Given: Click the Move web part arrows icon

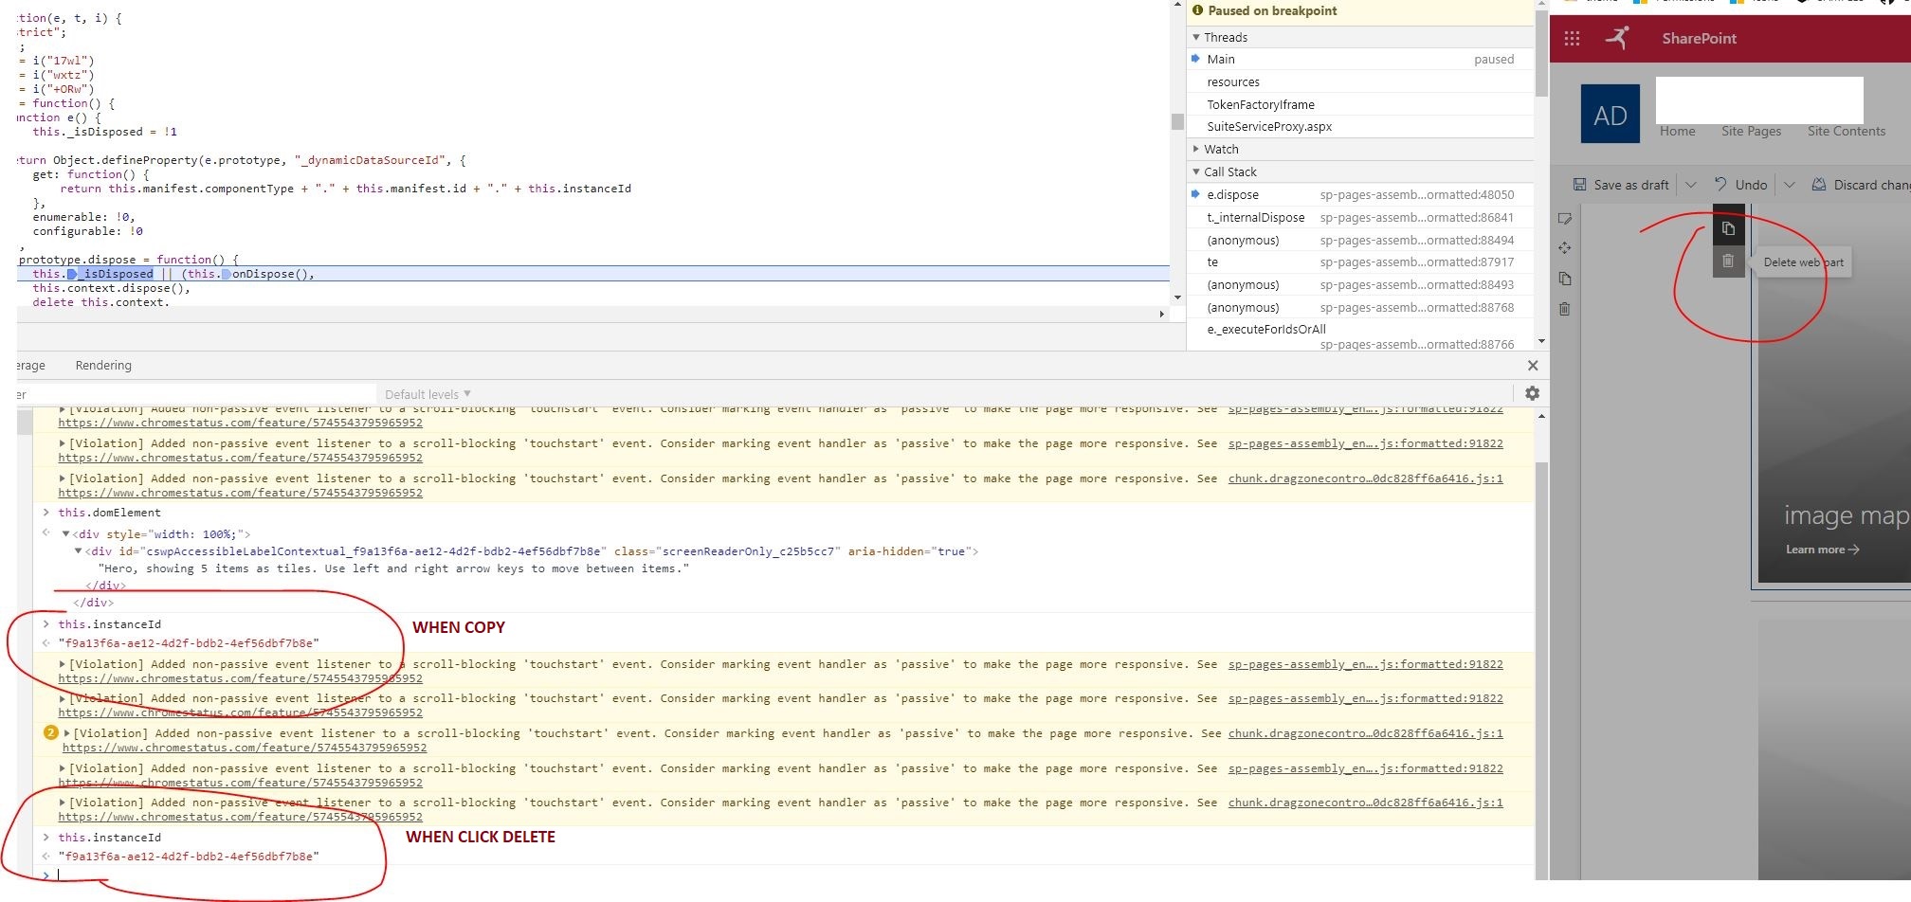Looking at the screenshot, I should point(1564,248).
